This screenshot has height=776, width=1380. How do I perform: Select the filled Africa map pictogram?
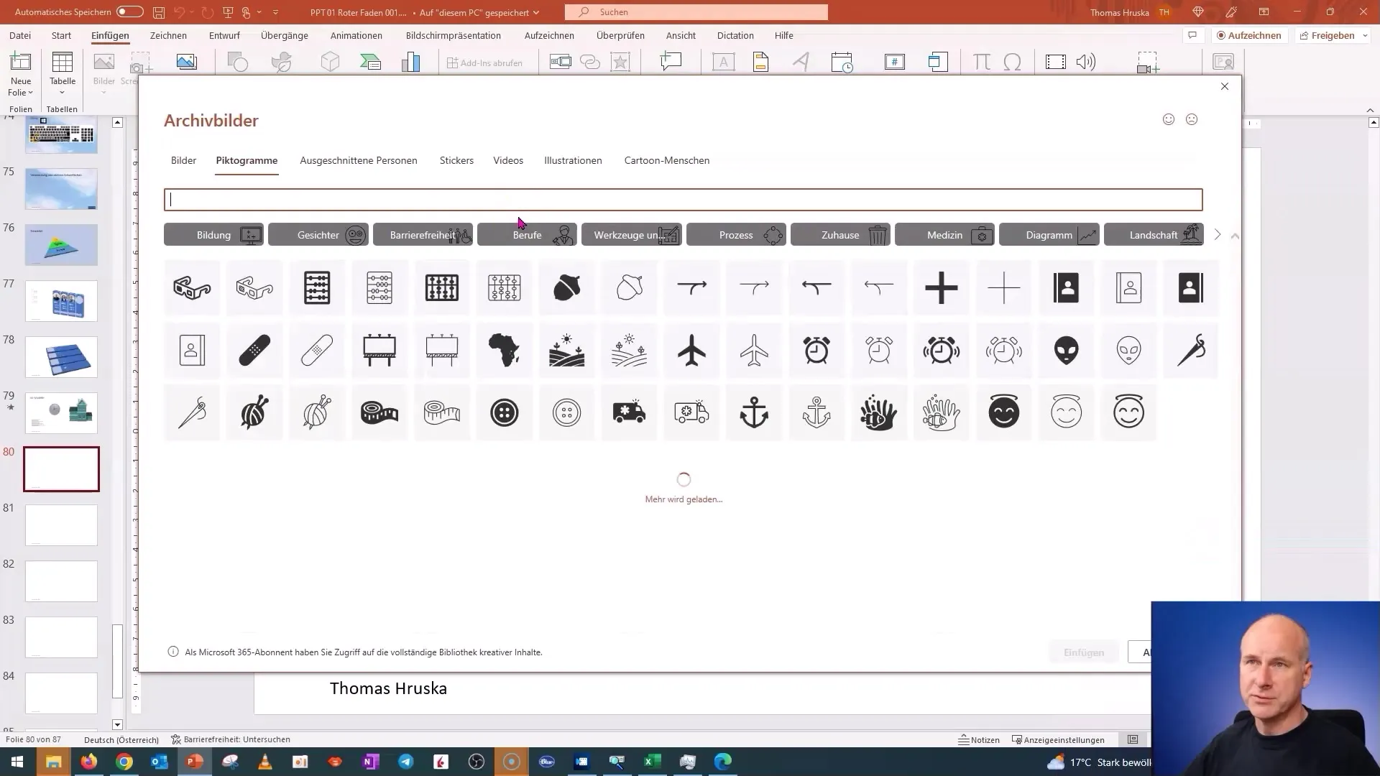click(x=505, y=350)
